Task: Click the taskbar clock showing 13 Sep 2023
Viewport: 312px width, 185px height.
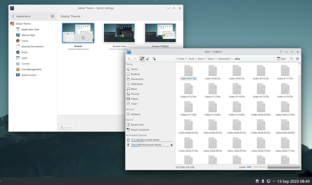Action: click(x=293, y=181)
